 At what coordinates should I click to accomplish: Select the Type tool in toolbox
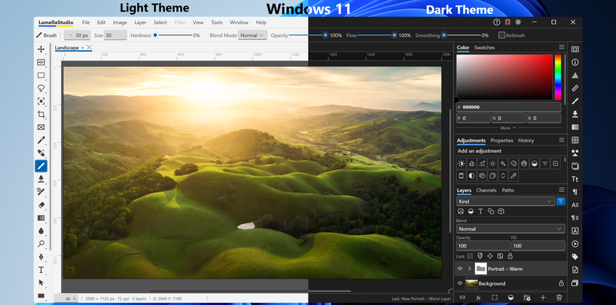tap(41, 269)
